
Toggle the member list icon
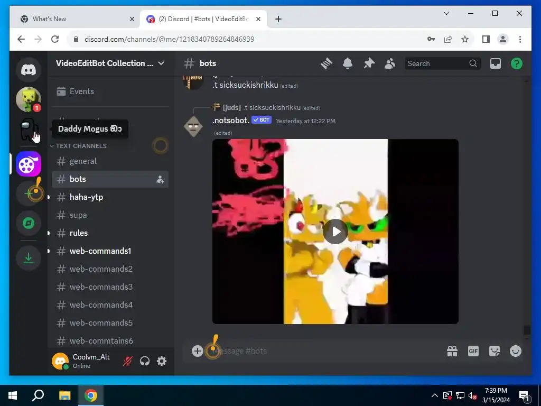(x=390, y=63)
